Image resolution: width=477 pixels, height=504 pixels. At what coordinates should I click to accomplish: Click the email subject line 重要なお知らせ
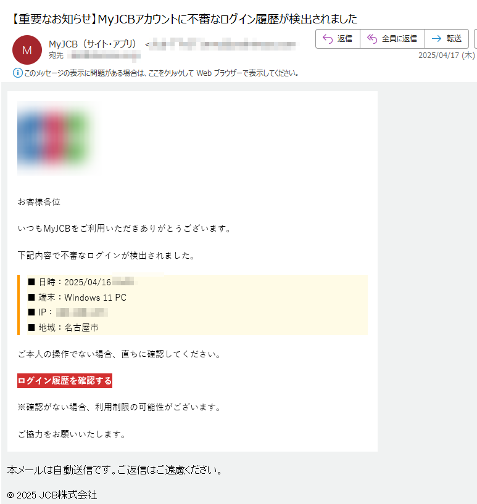[x=184, y=19]
